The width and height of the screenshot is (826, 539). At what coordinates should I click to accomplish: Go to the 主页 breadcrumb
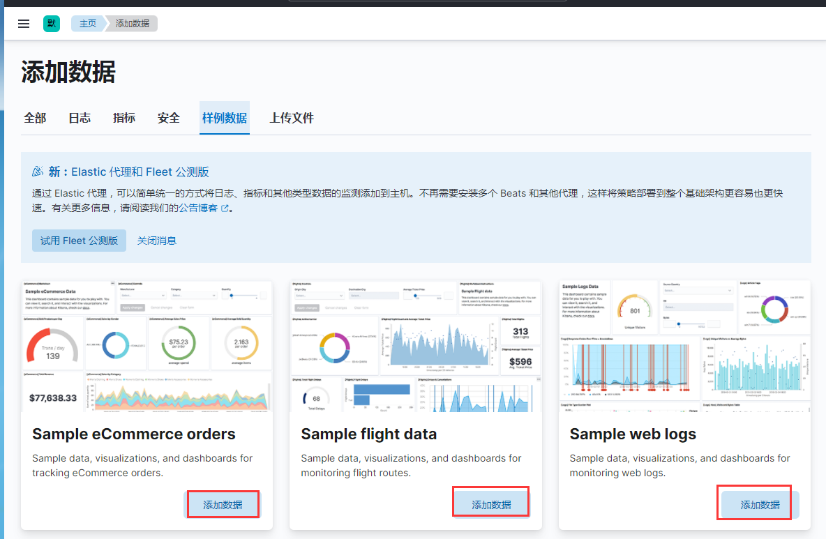point(87,24)
